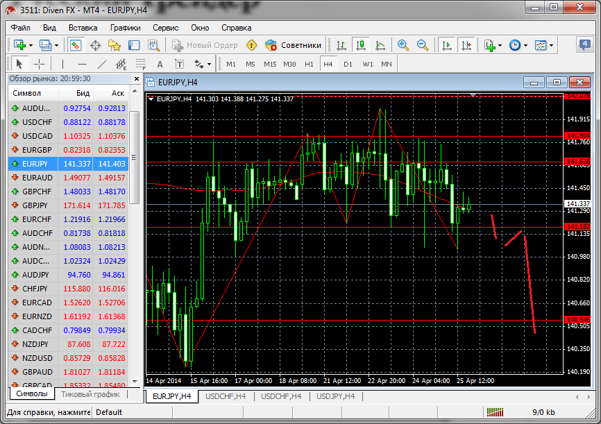Open Тиковый график tab

coord(90,393)
